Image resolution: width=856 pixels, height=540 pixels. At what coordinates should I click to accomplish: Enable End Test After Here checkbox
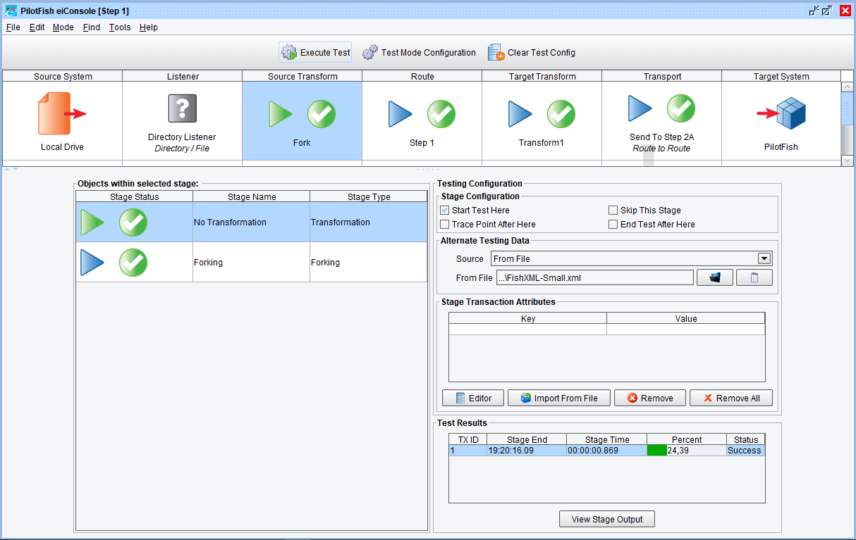(613, 225)
